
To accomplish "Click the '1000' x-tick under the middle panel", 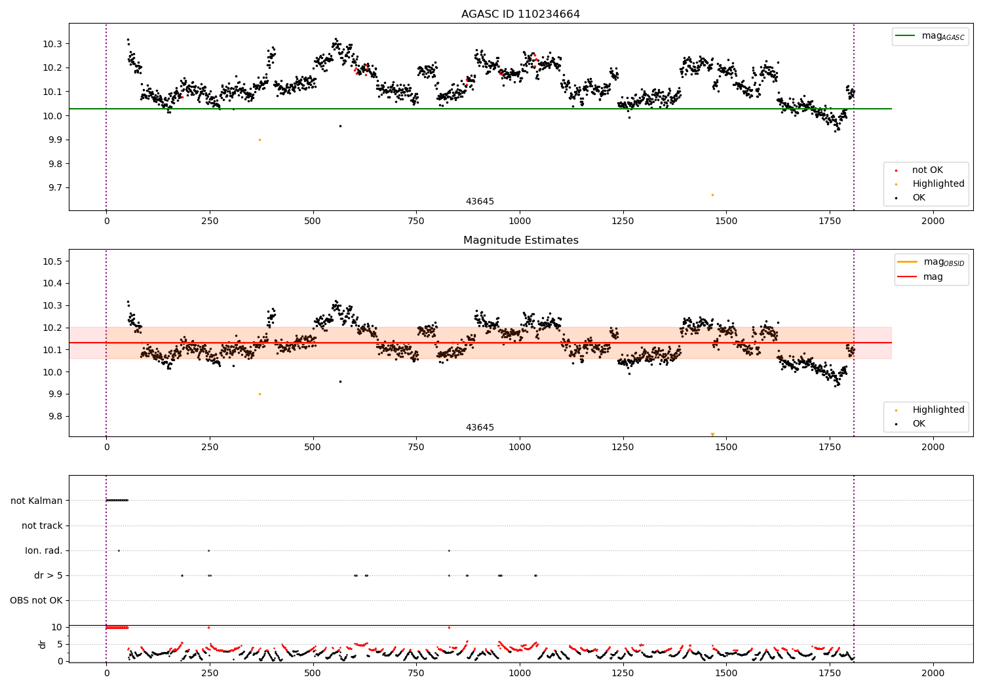I will click(520, 448).
